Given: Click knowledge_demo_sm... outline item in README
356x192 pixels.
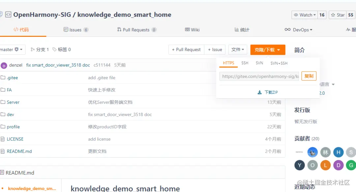Looking at the screenshot, I should point(32,188).
